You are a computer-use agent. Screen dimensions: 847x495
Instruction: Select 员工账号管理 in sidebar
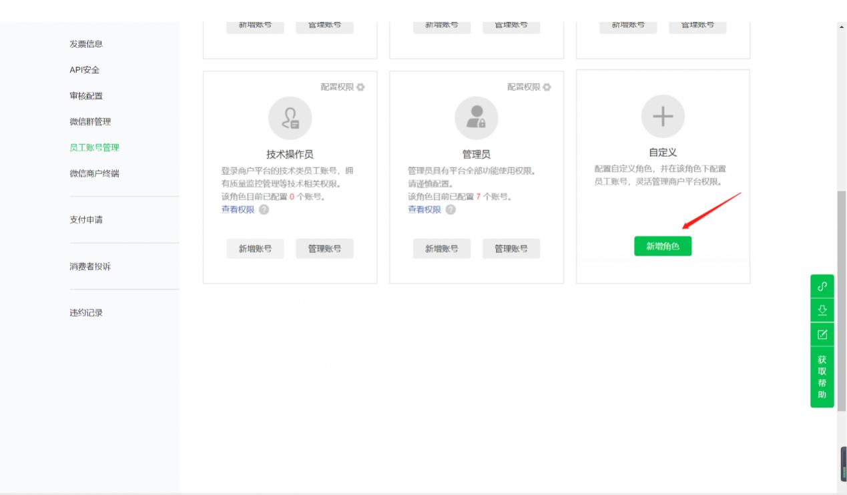coord(94,147)
